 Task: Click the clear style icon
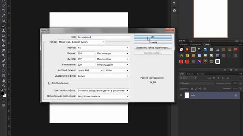[225, 70]
